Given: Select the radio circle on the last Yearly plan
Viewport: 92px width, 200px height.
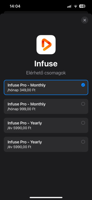Looking at the screenshot, I should click(x=83, y=142).
